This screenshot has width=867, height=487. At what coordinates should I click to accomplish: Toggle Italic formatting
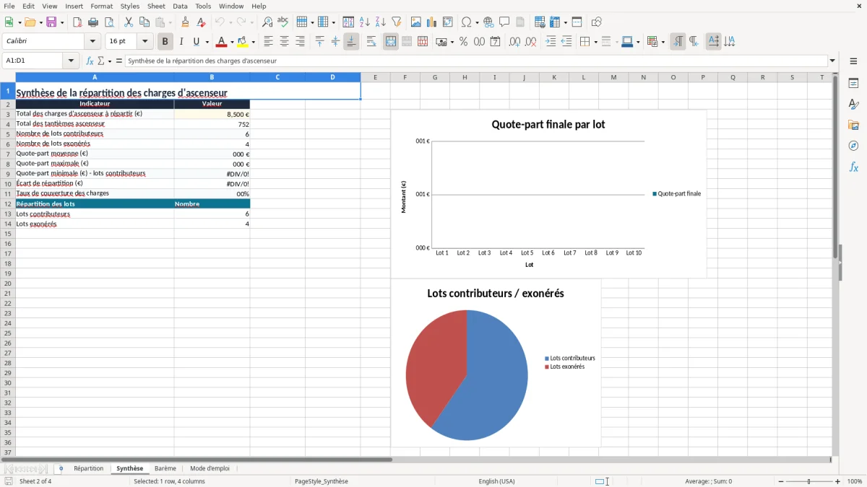coord(181,42)
